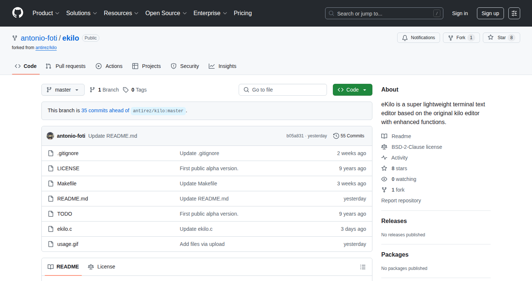The width and height of the screenshot is (532, 281).
Task: Open commit hash b05a831
Action: pos(295,136)
